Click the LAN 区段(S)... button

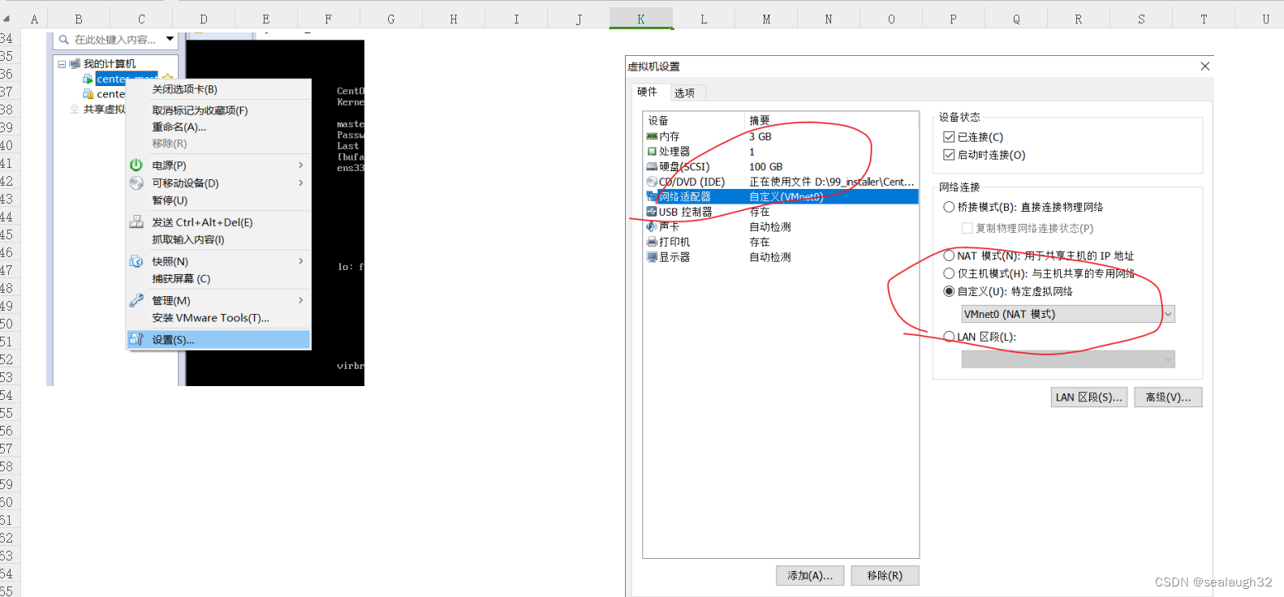point(1089,397)
